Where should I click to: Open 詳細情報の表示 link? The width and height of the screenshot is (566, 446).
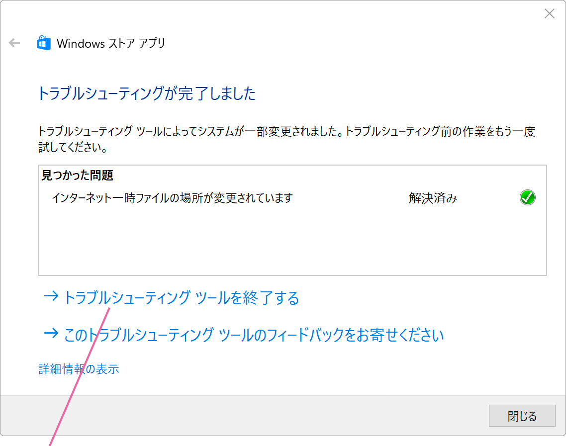pos(79,369)
